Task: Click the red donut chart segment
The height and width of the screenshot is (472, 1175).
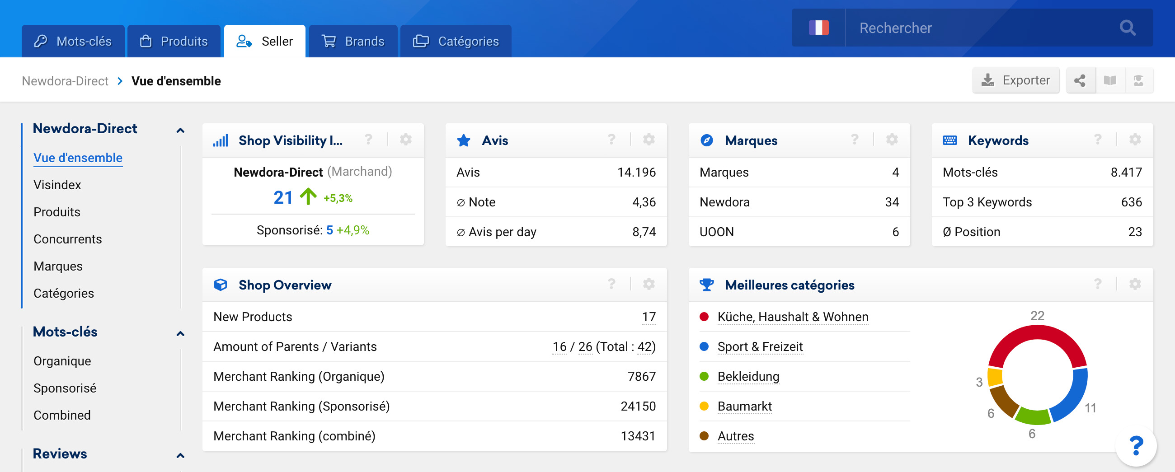Action: [1037, 332]
